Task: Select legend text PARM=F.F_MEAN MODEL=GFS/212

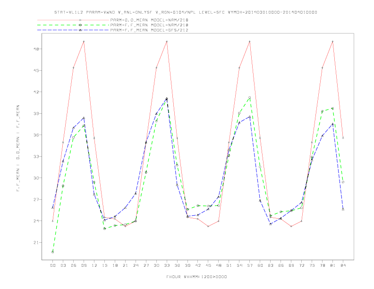Action: point(149,30)
